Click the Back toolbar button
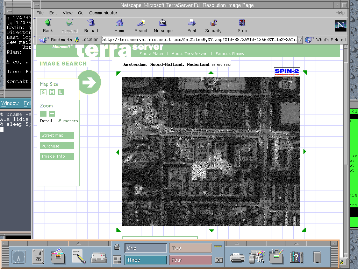 [x=48, y=26]
